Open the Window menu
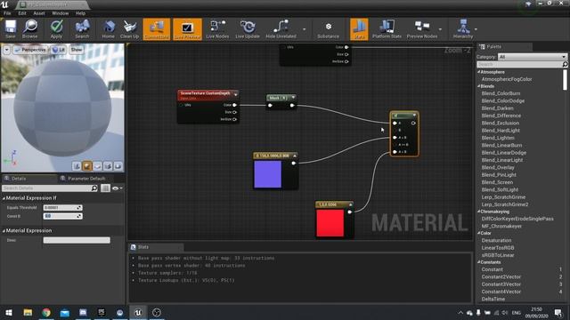Viewport: 570px width, 320px height. tap(60, 13)
